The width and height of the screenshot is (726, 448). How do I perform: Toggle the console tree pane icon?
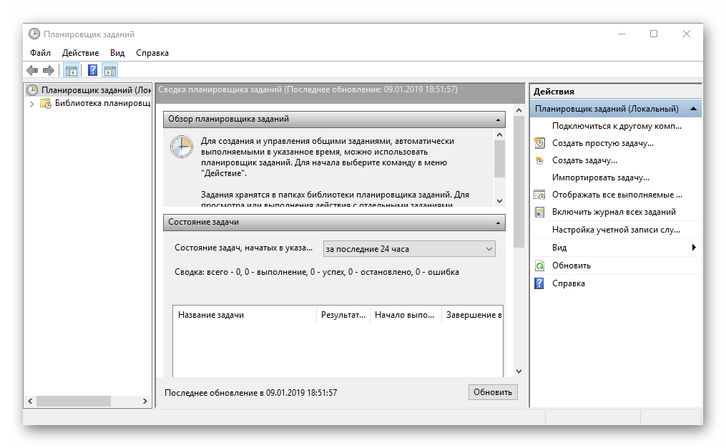71,70
